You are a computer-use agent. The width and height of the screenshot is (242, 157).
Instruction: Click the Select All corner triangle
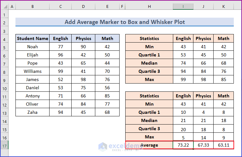coord(4,7)
